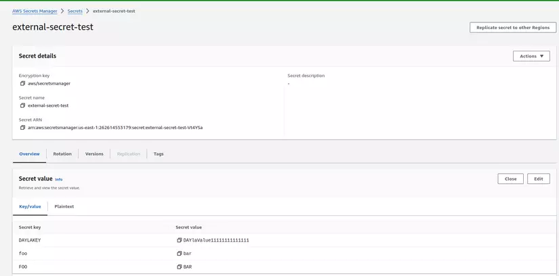Click the Secret ARN text string
Viewport: 559px width, 276px height.
(x=115, y=127)
